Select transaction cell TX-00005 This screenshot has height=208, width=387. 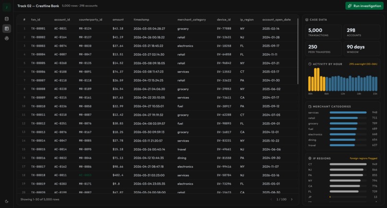click(x=38, y=63)
